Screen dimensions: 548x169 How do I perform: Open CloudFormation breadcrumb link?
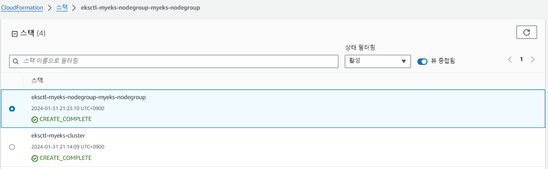[x=22, y=8]
